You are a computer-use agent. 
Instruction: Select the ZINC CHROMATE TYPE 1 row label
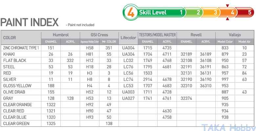point(21,48)
